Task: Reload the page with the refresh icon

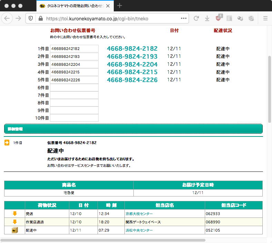Action: tap(196, 18)
